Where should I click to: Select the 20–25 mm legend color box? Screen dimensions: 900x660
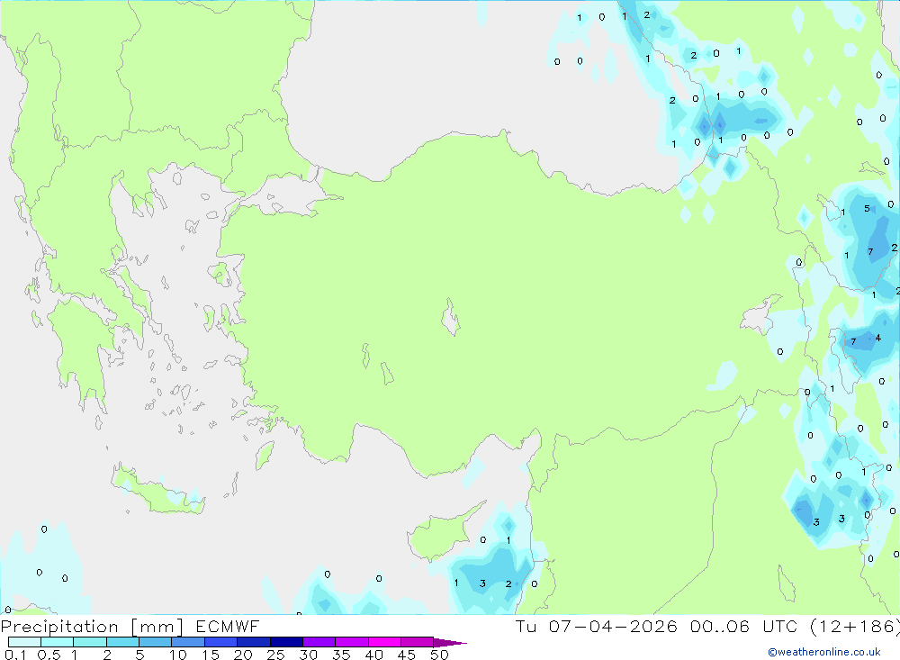(x=253, y=642)
